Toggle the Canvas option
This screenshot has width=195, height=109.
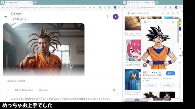[43, 90]
